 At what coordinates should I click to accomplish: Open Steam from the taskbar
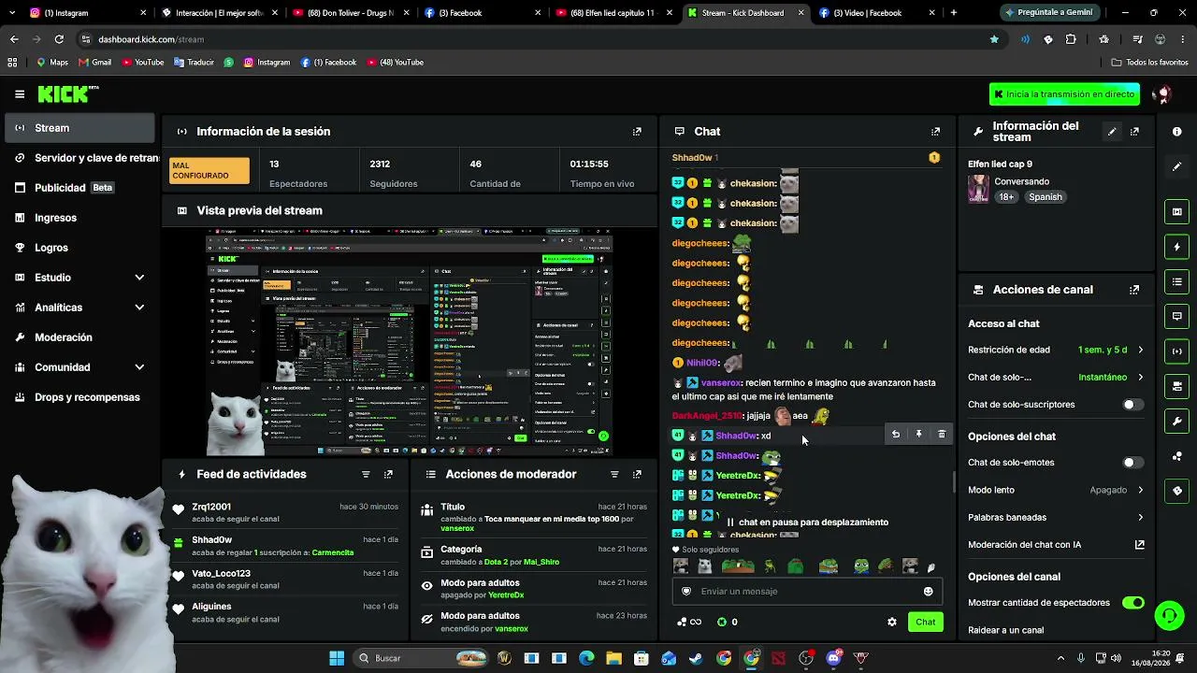[x=696, y=658]
